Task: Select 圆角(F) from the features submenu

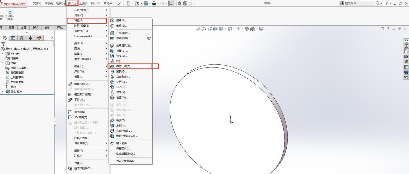Action: coord(122,20)
